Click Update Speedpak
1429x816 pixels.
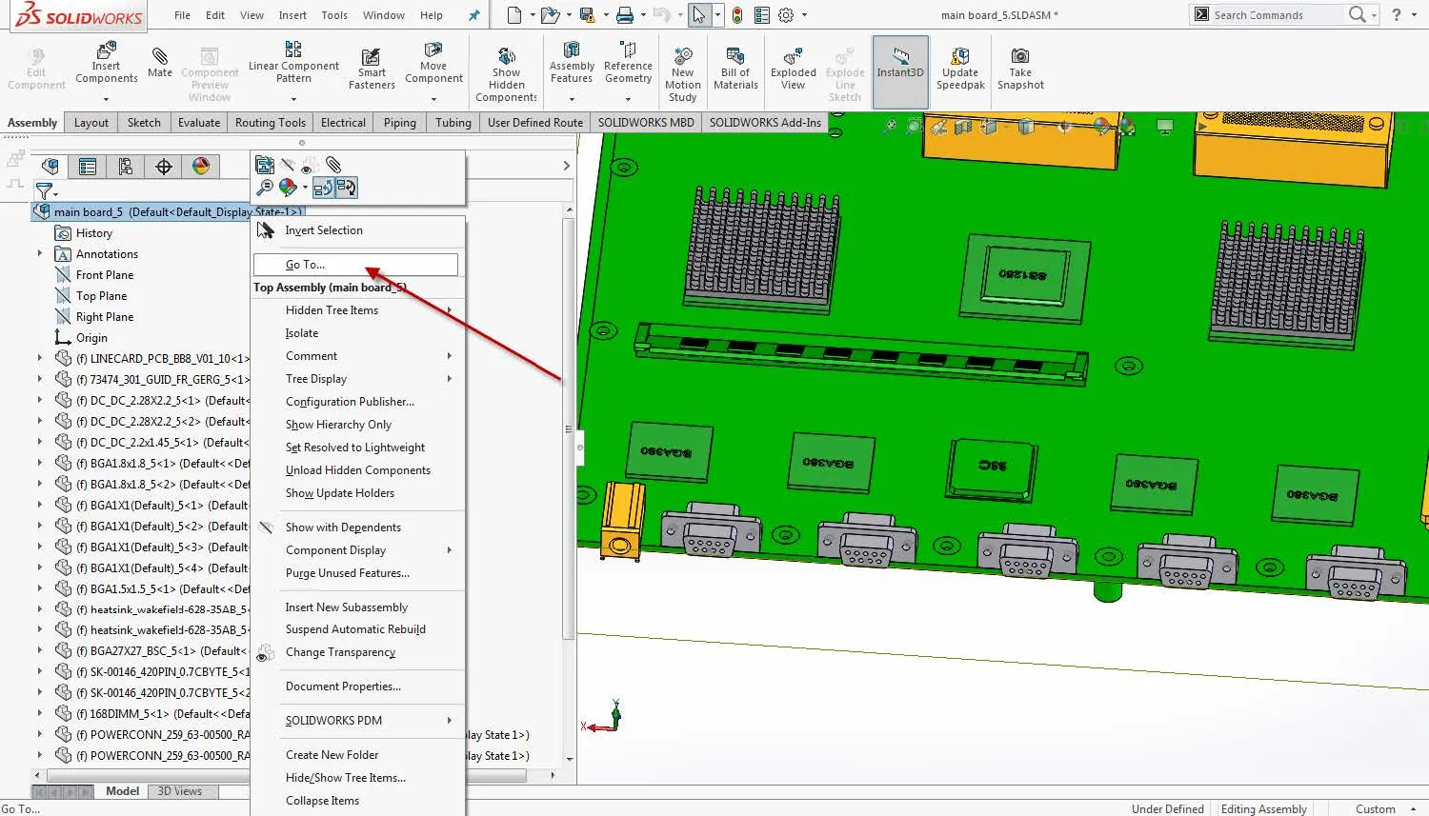[x=960, y=69]
